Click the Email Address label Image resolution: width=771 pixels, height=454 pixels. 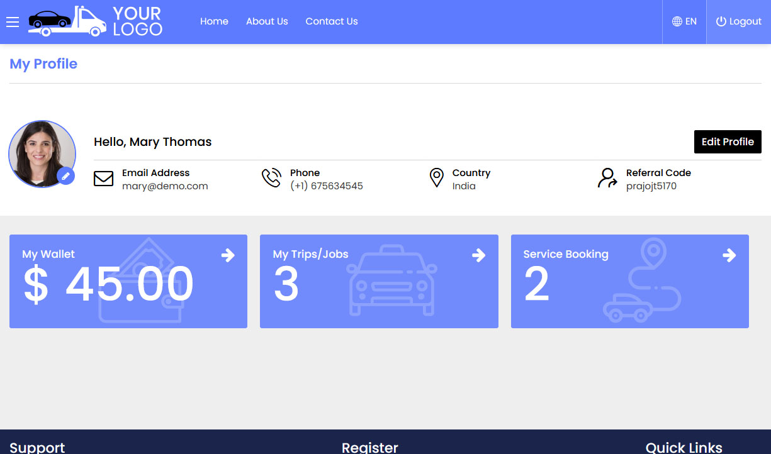(x=155, y=173)
